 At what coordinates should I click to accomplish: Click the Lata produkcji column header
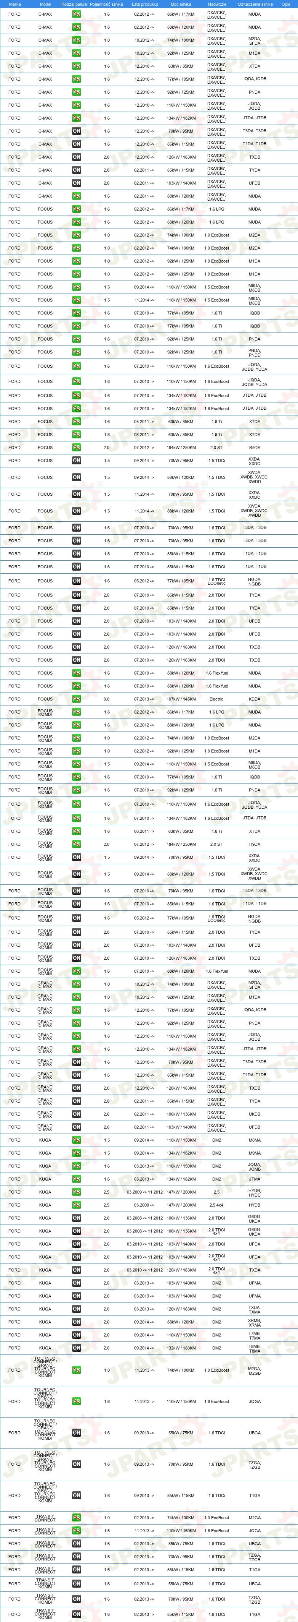coord(145,4)
